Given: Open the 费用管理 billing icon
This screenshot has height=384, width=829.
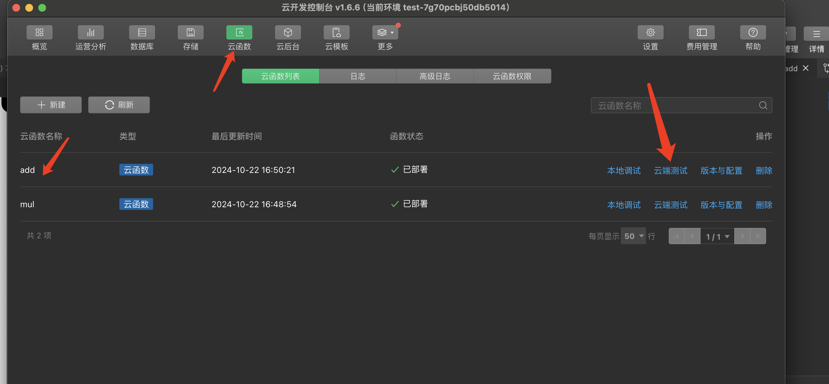Looking at the screenshot, I should [702, 33].
